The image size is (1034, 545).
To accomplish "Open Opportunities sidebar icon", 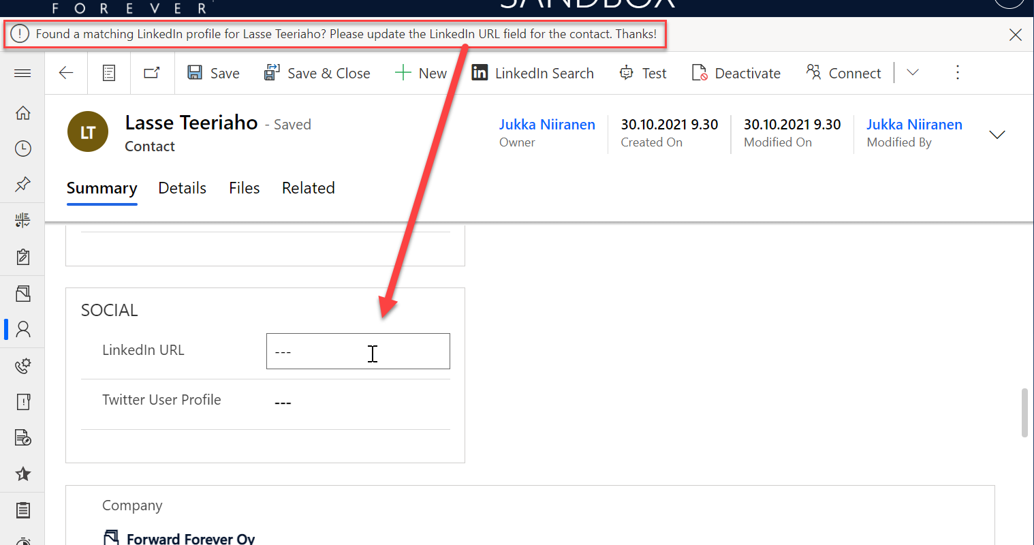I will (23, 402).
